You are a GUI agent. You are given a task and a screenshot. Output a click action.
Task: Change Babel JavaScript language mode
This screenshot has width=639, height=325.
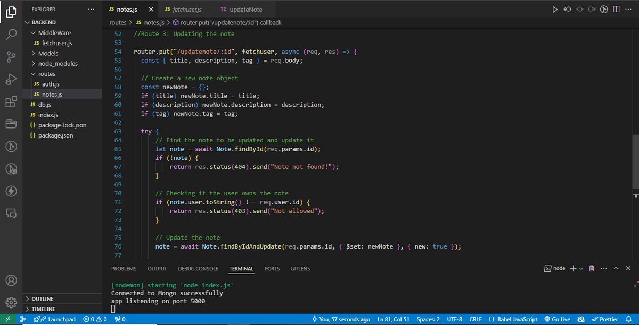coord(513,319)
